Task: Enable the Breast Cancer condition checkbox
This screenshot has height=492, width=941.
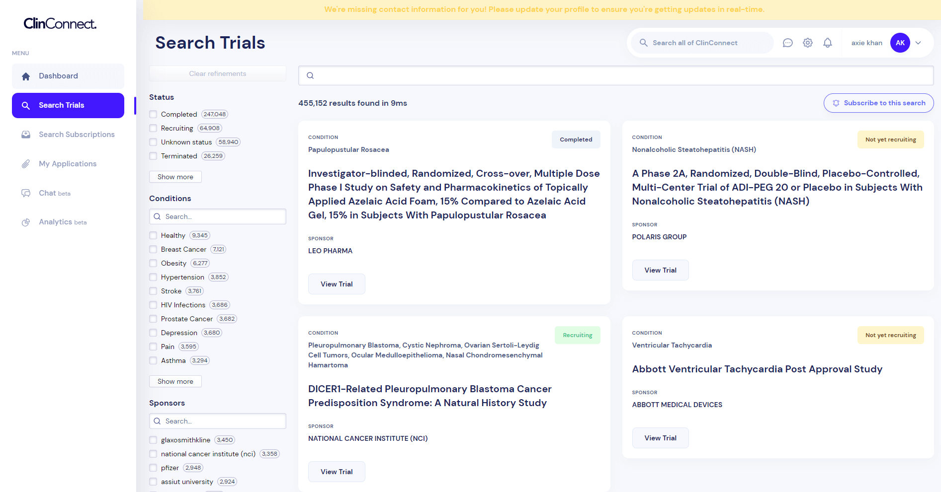Action: point(154,249)
